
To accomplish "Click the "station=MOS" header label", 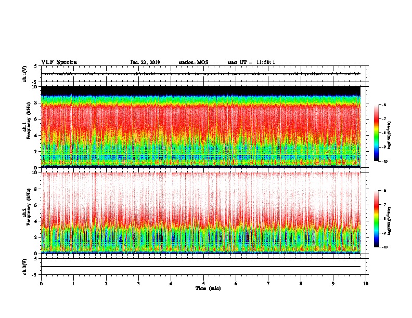I will click(194, 62).
